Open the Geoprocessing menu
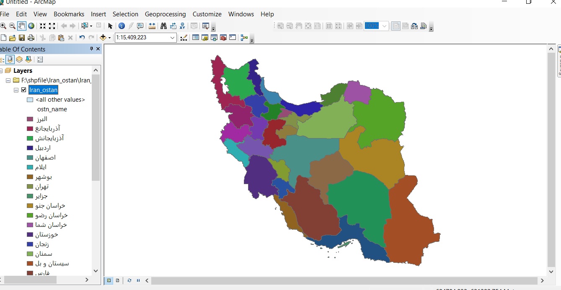Image resolution: width=561 pixels, height=290 pixels. click(165, 14)
